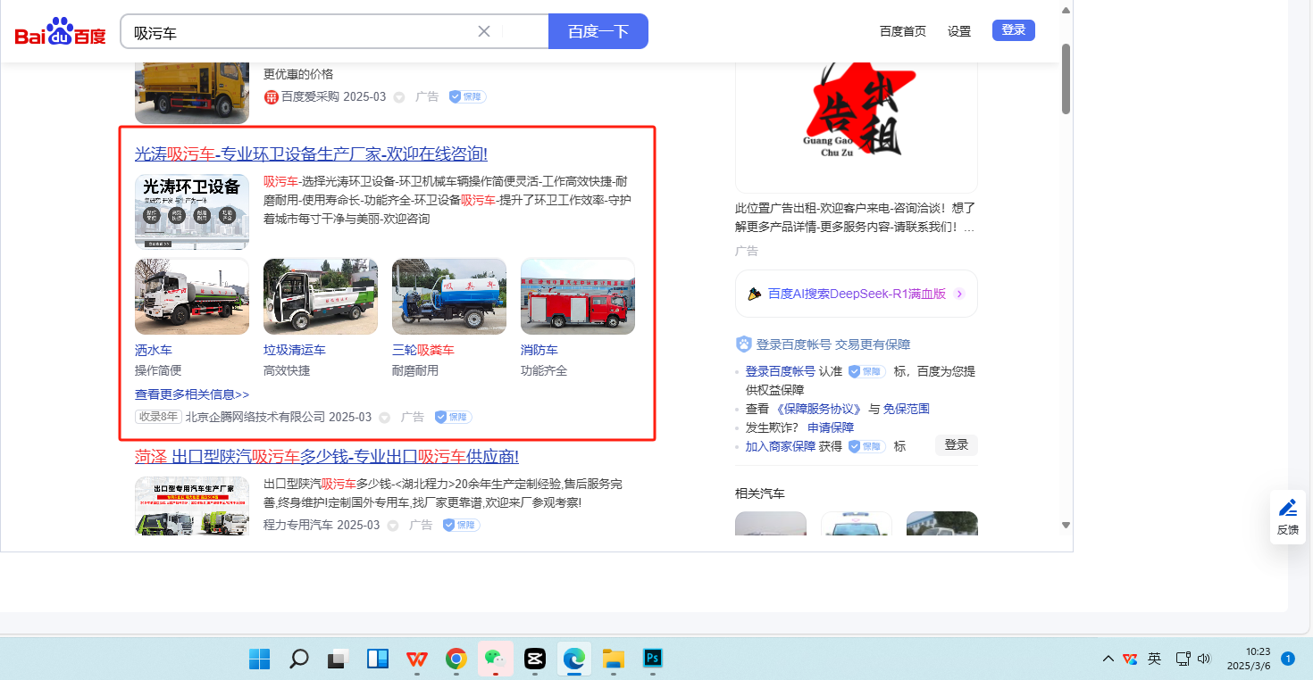Open CapCut from the taskbar
The image size is (1313, 680).
(x=534, y=659)
